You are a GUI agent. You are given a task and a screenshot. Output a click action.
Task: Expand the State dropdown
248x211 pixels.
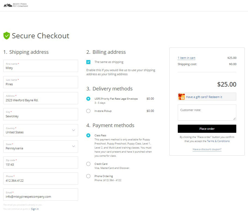coord(41,146)
